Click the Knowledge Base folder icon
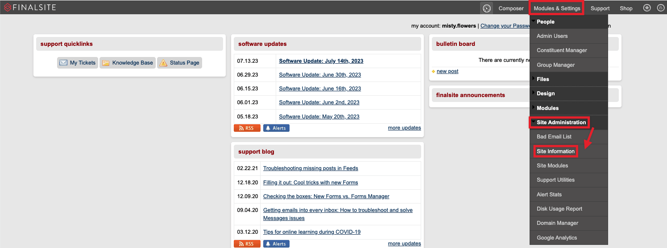 [x=106, y=63]
